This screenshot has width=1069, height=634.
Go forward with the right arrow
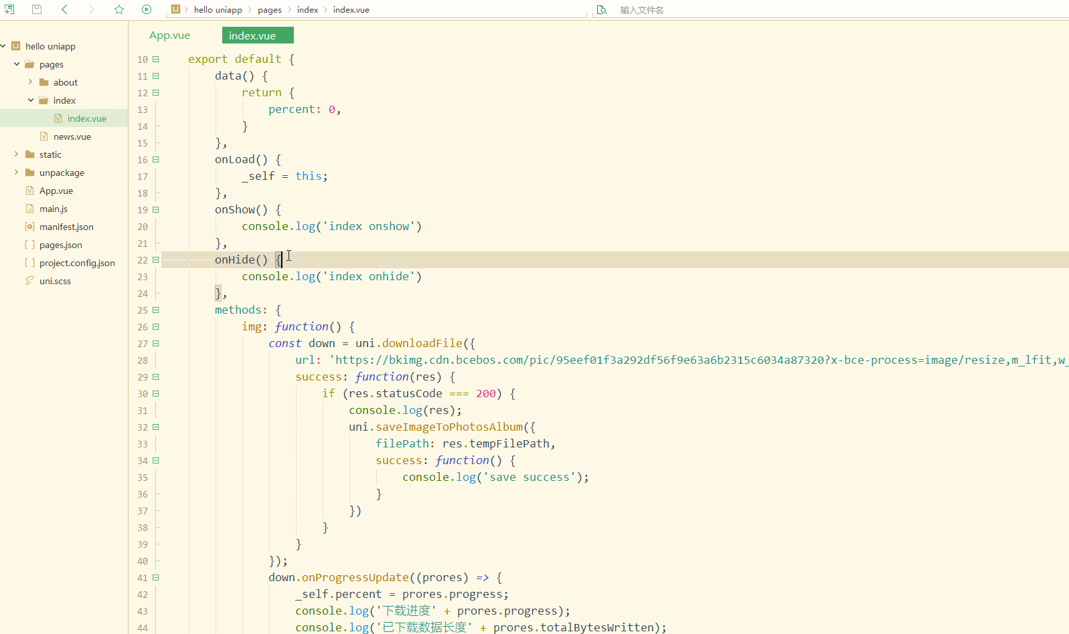coord(92,9)
